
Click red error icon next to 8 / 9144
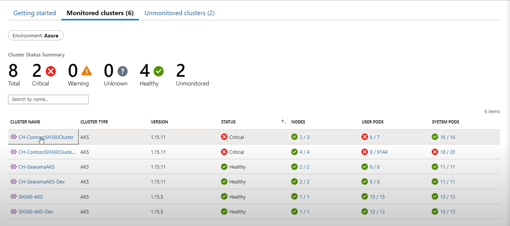coord(364,152)
